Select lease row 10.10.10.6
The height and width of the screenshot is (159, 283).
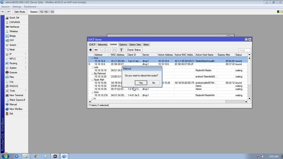[168, 64]
